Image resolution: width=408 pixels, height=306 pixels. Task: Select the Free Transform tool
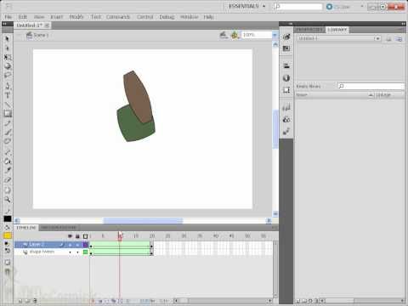tap(8, 57)
